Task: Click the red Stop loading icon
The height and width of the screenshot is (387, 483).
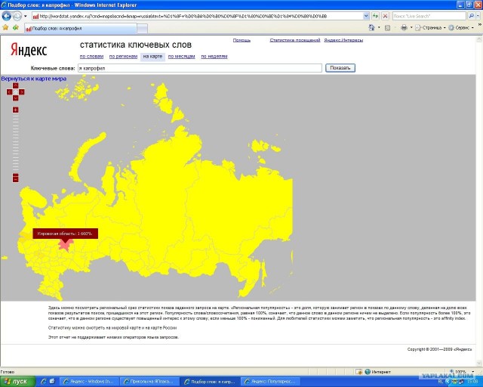Action: point(385,16)
